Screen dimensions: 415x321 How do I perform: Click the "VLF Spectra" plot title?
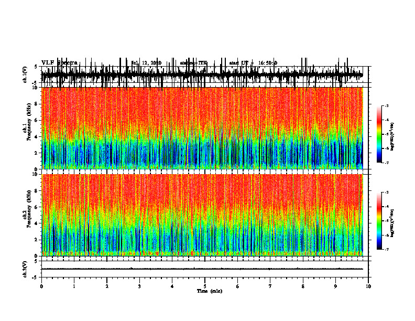[x=59, y=63]
